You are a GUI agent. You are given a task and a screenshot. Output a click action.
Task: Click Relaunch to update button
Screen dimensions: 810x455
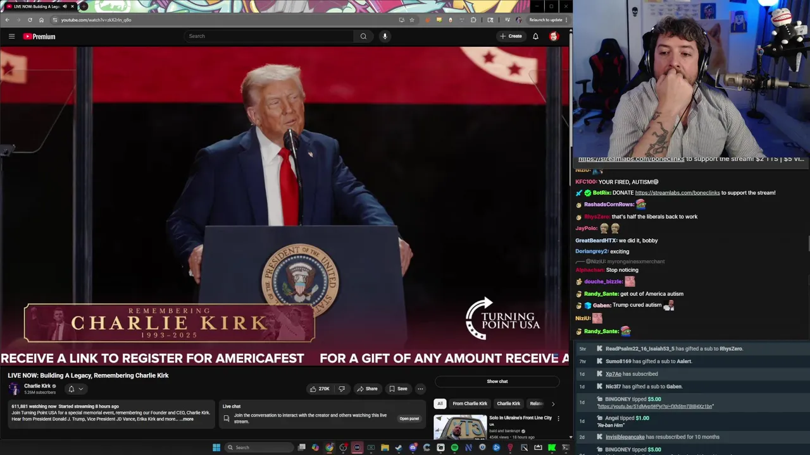(x=545, y=20)
